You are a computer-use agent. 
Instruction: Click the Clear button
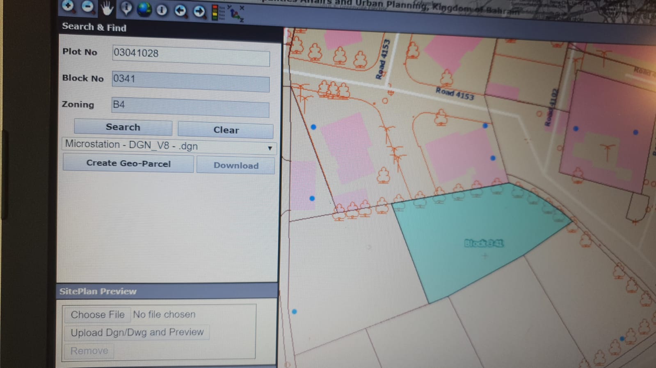point(226,130)
